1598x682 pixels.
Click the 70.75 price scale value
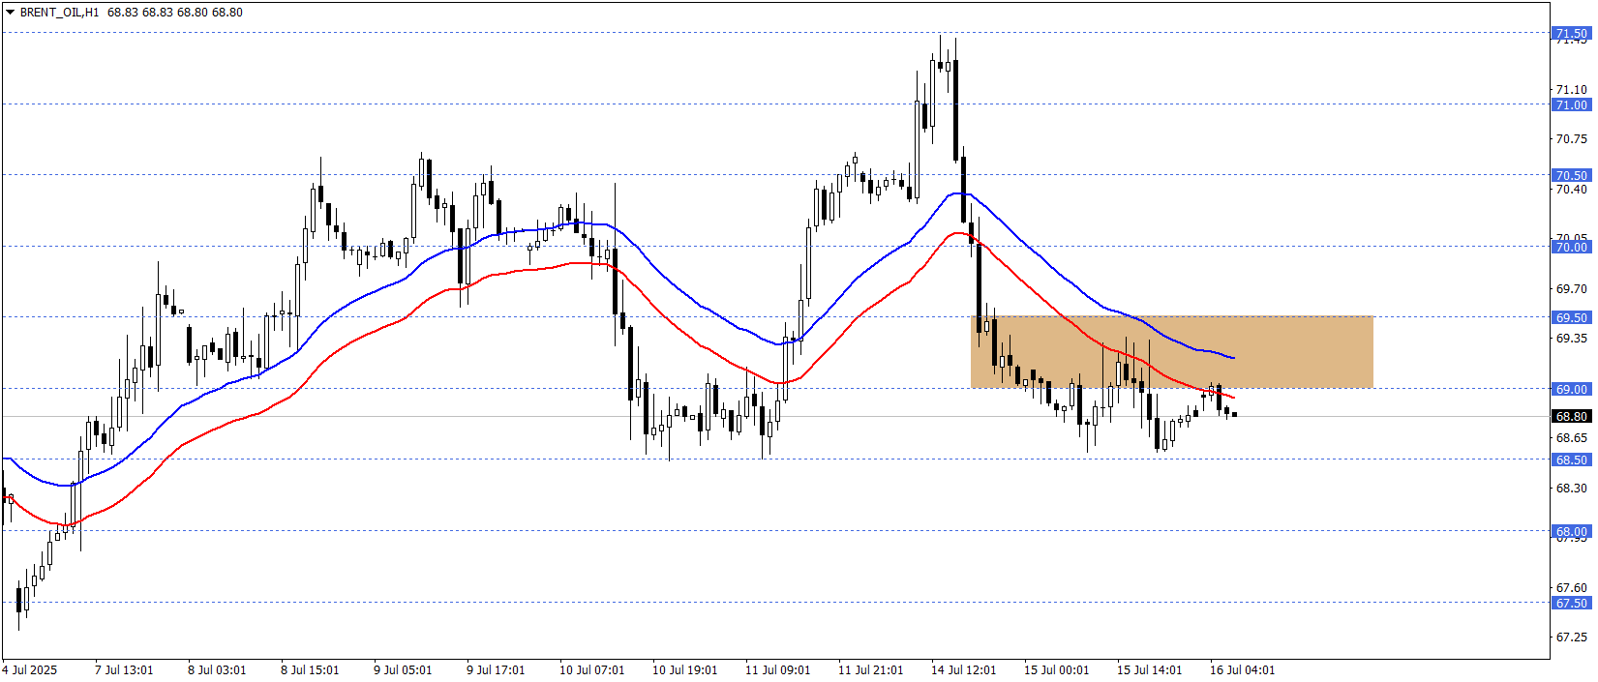(1571, 138)
